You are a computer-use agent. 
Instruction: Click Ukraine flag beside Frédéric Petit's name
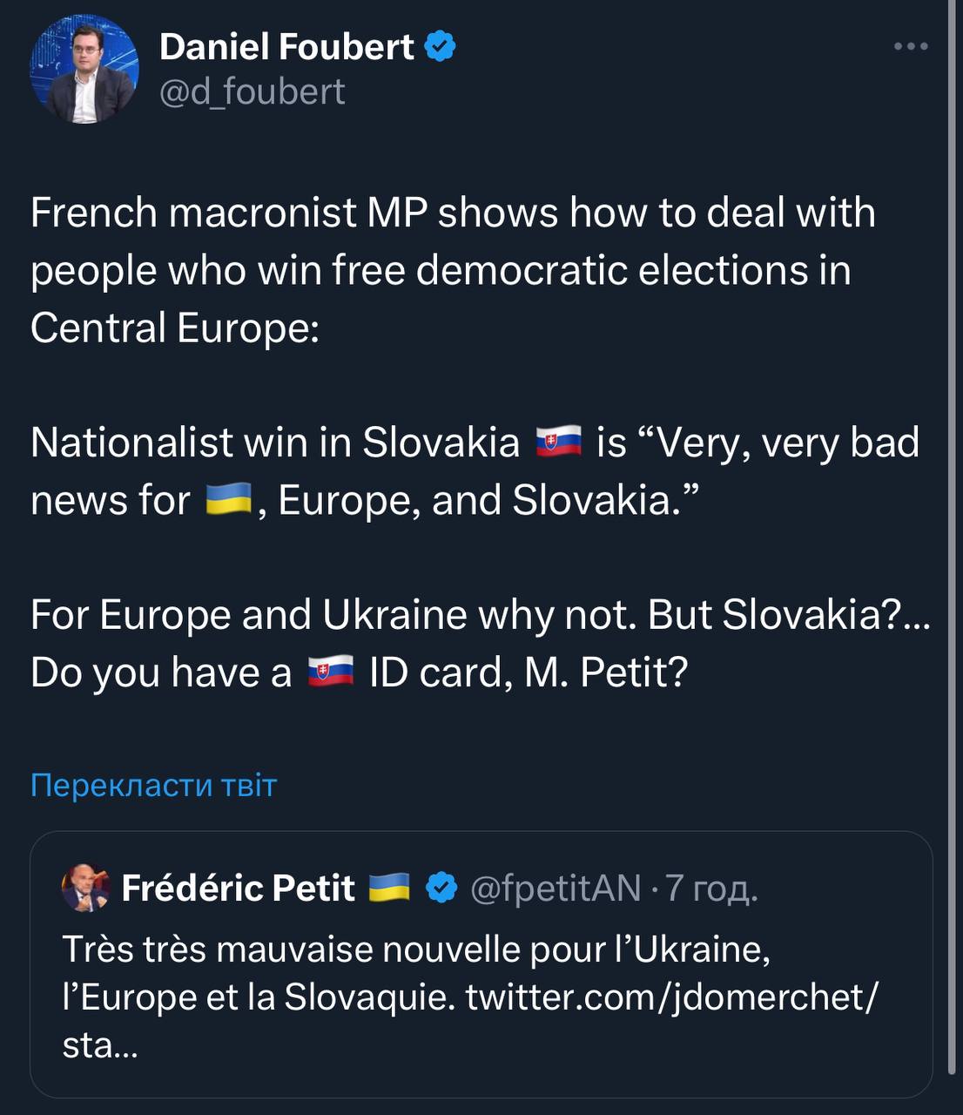click(x=389, y=889)
